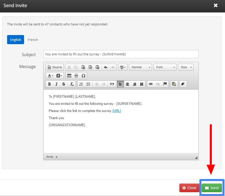
Task: Open the background color picker
Action: [59, 76]
